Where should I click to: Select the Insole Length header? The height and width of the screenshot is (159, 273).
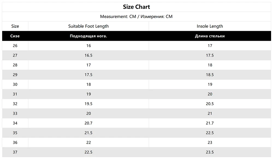(x=210, y=26)
